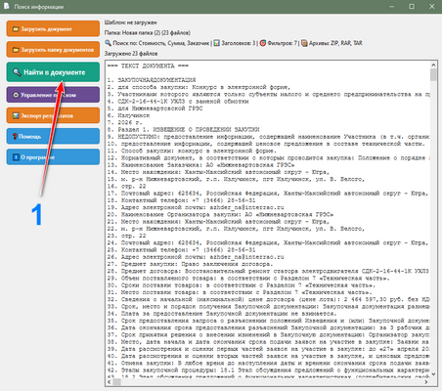Click the vertical scrollbar thumb
Viewport: 442px width, 391px height.
[x=433, y=74]
